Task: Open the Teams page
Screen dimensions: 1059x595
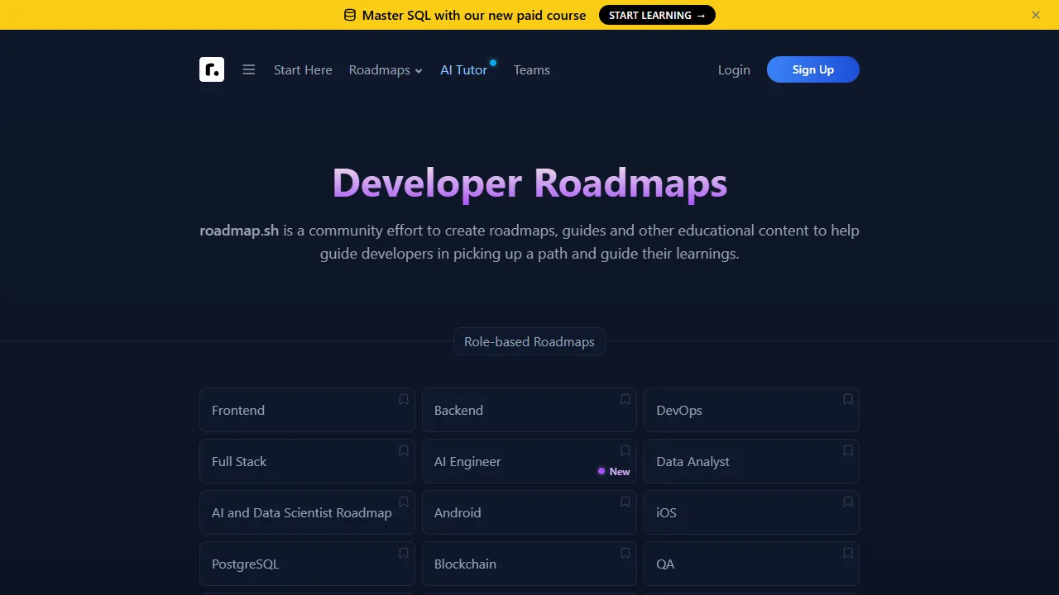Action: pos(531,70)
